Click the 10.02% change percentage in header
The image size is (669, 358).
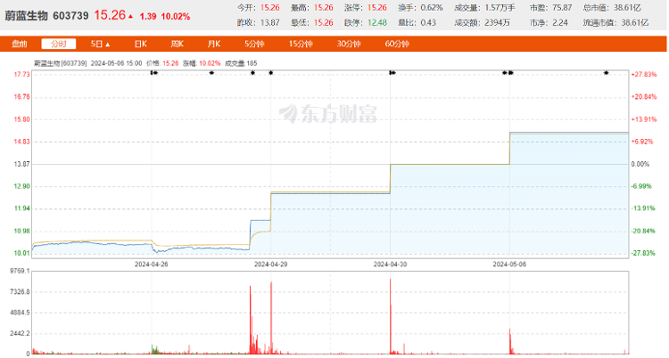click(176, 17)
